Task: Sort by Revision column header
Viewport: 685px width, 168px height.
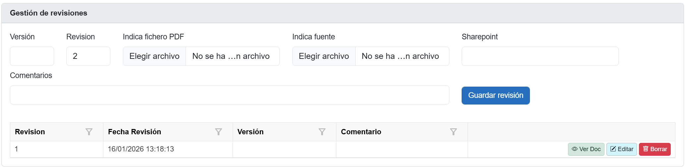Action: (30, 132)
